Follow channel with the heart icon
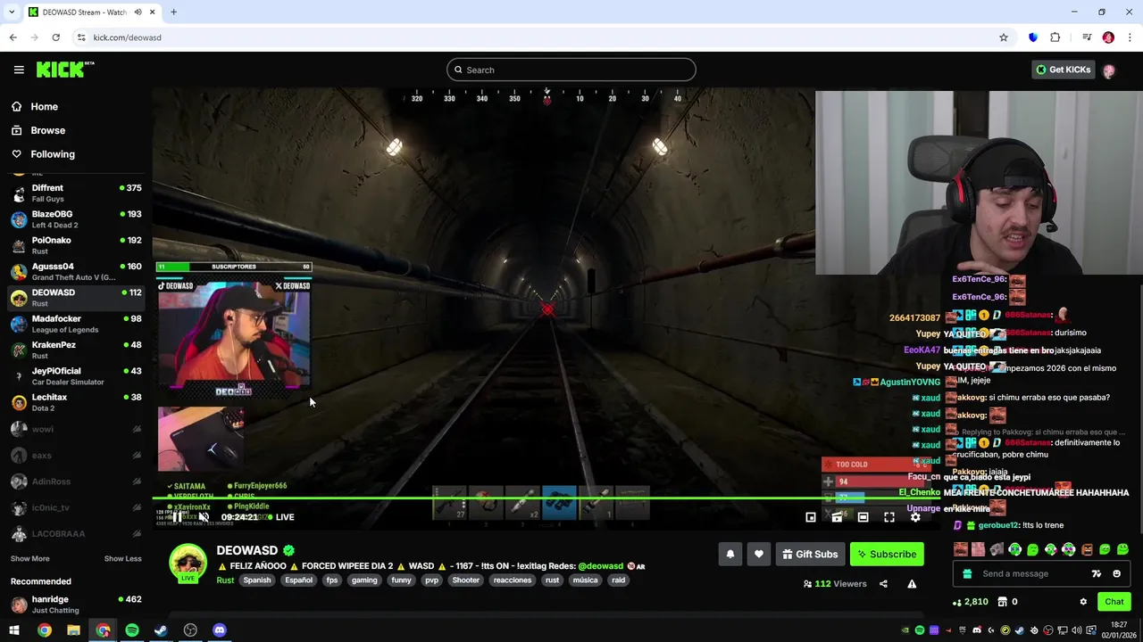 pyautogui.click(x=759, y=555)
